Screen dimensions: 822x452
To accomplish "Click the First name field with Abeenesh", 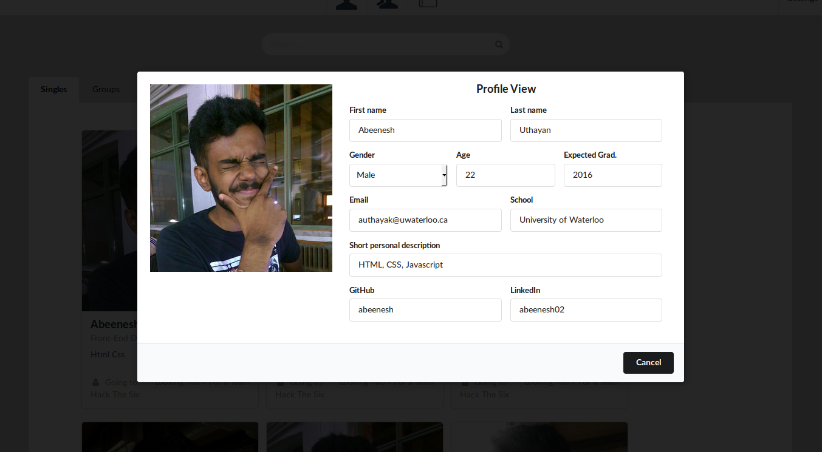I will point(425,130).
